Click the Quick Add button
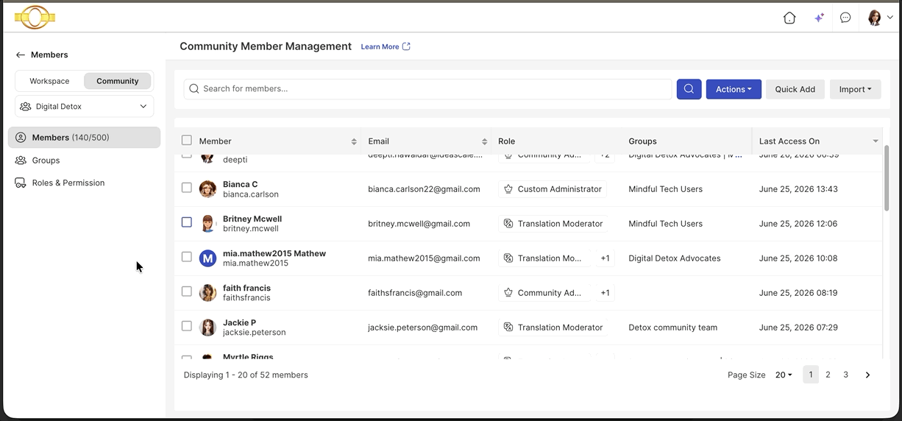 [795, 89]
